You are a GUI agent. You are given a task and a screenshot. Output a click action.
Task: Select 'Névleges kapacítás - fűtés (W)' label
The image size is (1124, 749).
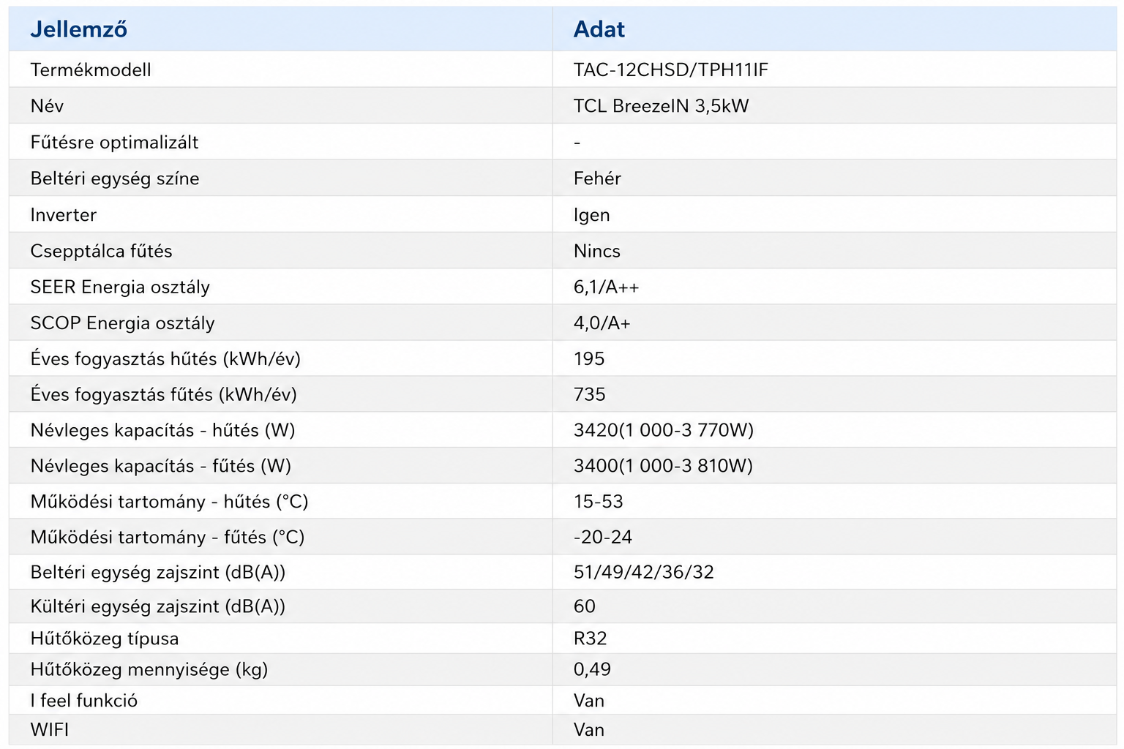(x=161, y=466)
